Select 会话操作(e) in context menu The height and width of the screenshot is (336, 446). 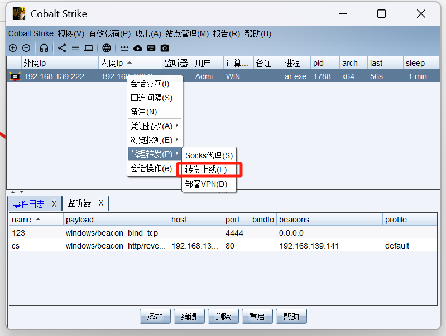[155, 168]
